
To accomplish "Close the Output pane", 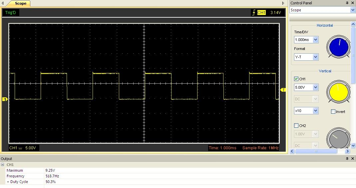I will coord(353,158).
